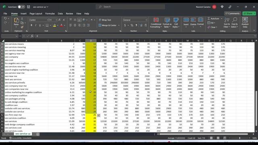Viewport: 258px width, 145px height.
Task: Click AutoSum
Action: [213, 19]
